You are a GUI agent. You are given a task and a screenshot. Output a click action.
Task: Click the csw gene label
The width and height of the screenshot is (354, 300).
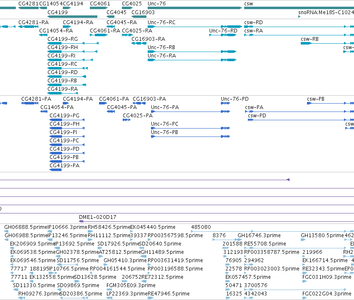point(249,4)
